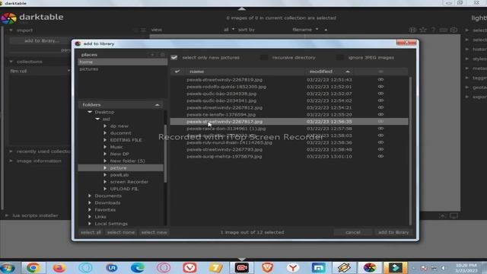
Task: Uncheck select only new pictures
Action: tap(174, 58)
